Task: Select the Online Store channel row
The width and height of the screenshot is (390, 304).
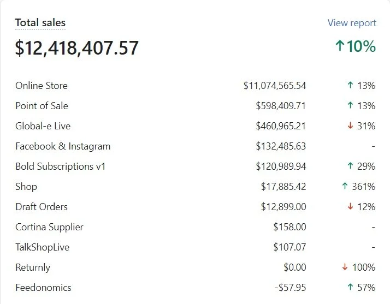Action: 42,86
